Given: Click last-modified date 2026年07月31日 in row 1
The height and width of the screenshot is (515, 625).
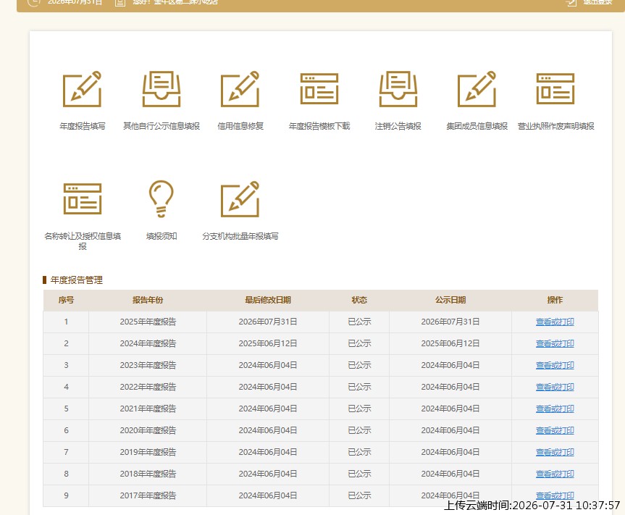Looking at the screenshot, I should 268,322.
